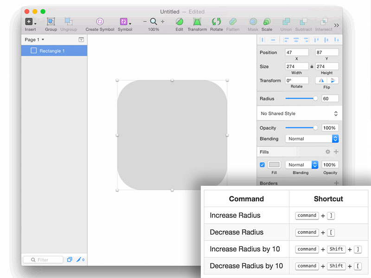Click the magnifier zoom icon
Image resolution: width=371 pixels, height=278 pixels.
click(154, 21)
